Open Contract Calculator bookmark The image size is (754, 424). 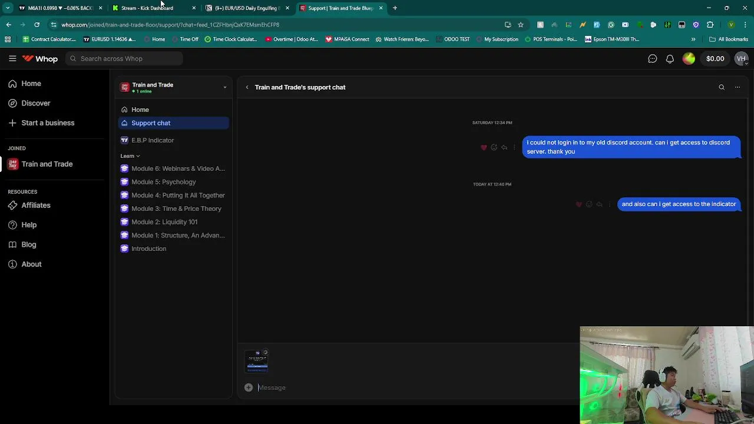pyautogui.click(x=49, y=39)
